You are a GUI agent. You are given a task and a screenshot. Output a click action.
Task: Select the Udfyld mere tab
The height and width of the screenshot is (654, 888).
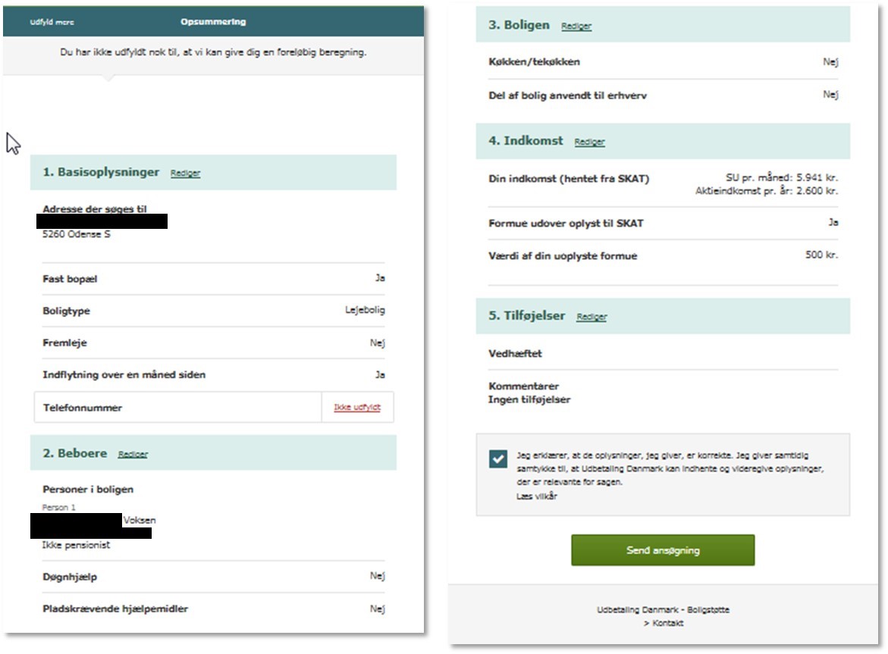(x=52, y=22)
